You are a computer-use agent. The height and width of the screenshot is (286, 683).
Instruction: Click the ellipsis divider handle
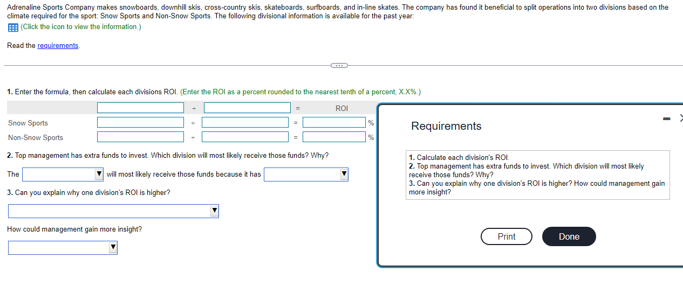339,65
